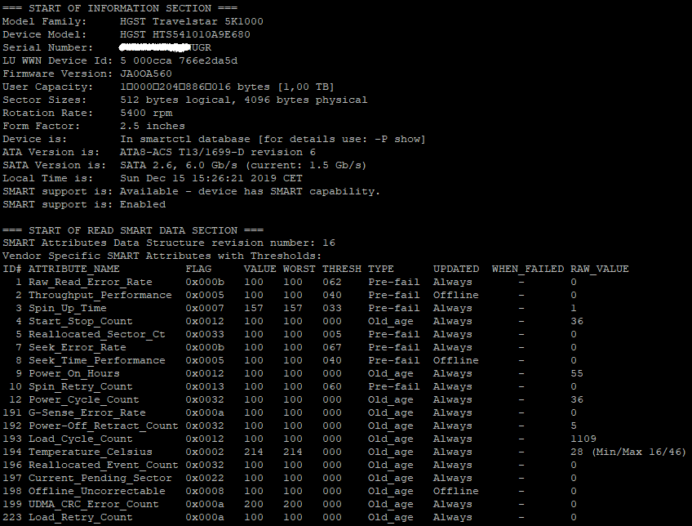Viewport: 692px width, 526px height.
Task: Select the Spin_Up_Time attribute name
Action: coord(68,308)
